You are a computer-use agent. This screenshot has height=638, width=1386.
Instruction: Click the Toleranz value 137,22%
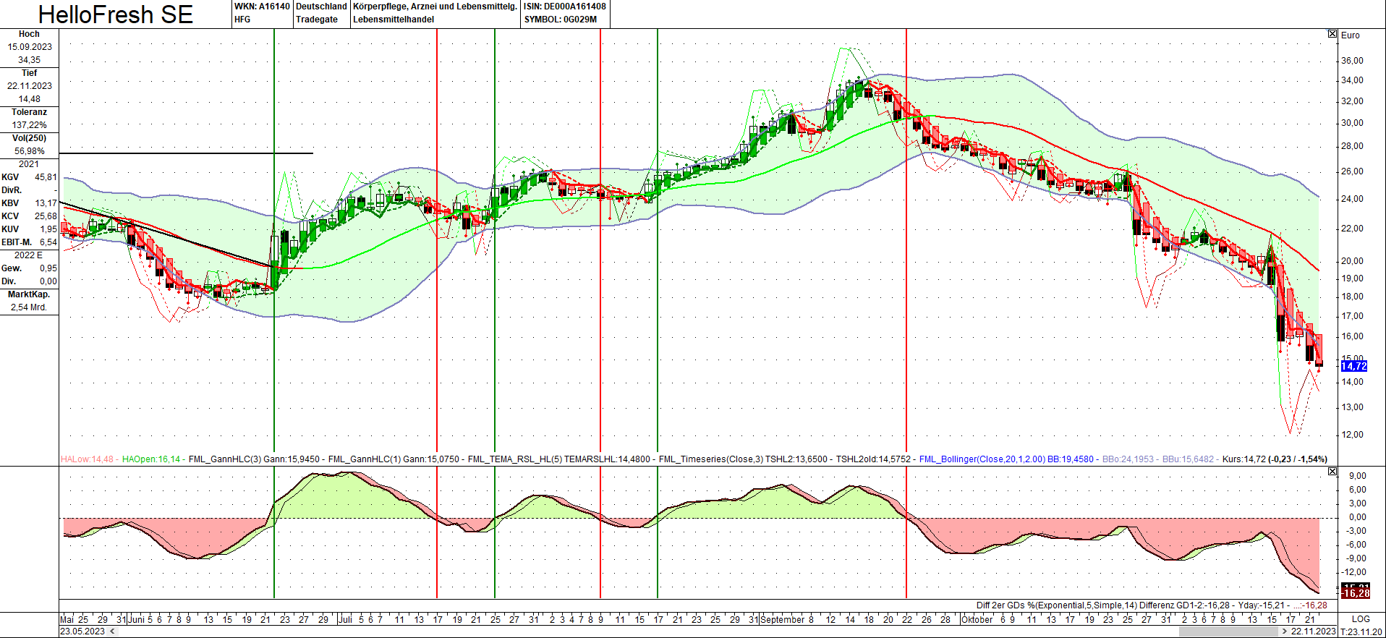(30, 125)
